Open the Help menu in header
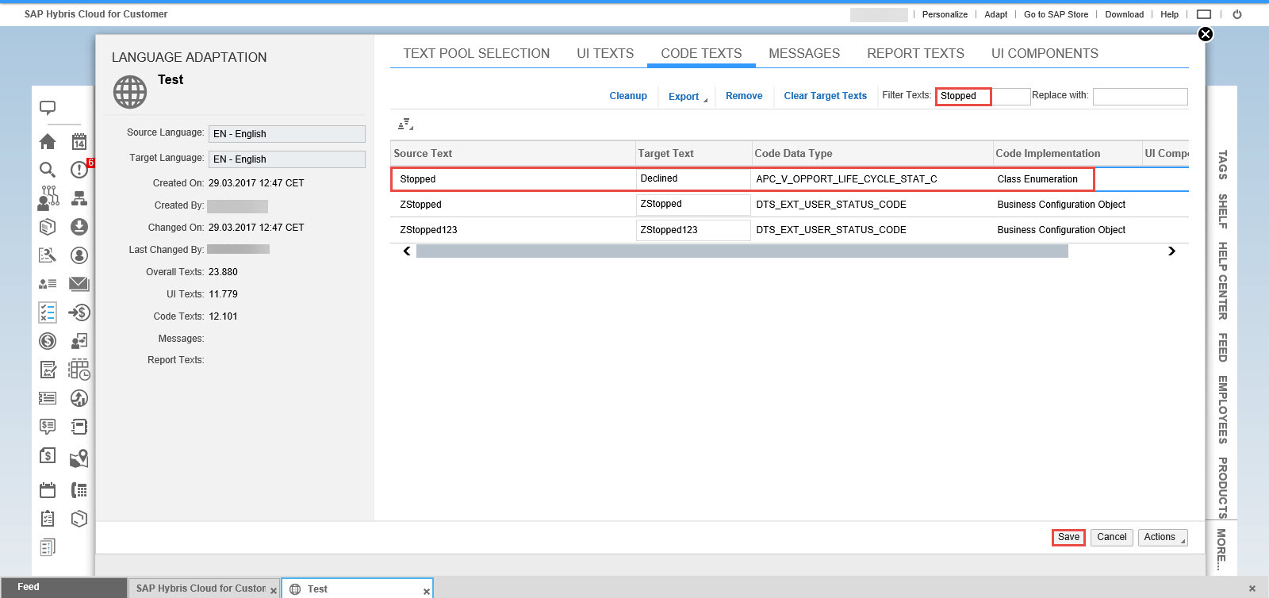 [1169, 14]
